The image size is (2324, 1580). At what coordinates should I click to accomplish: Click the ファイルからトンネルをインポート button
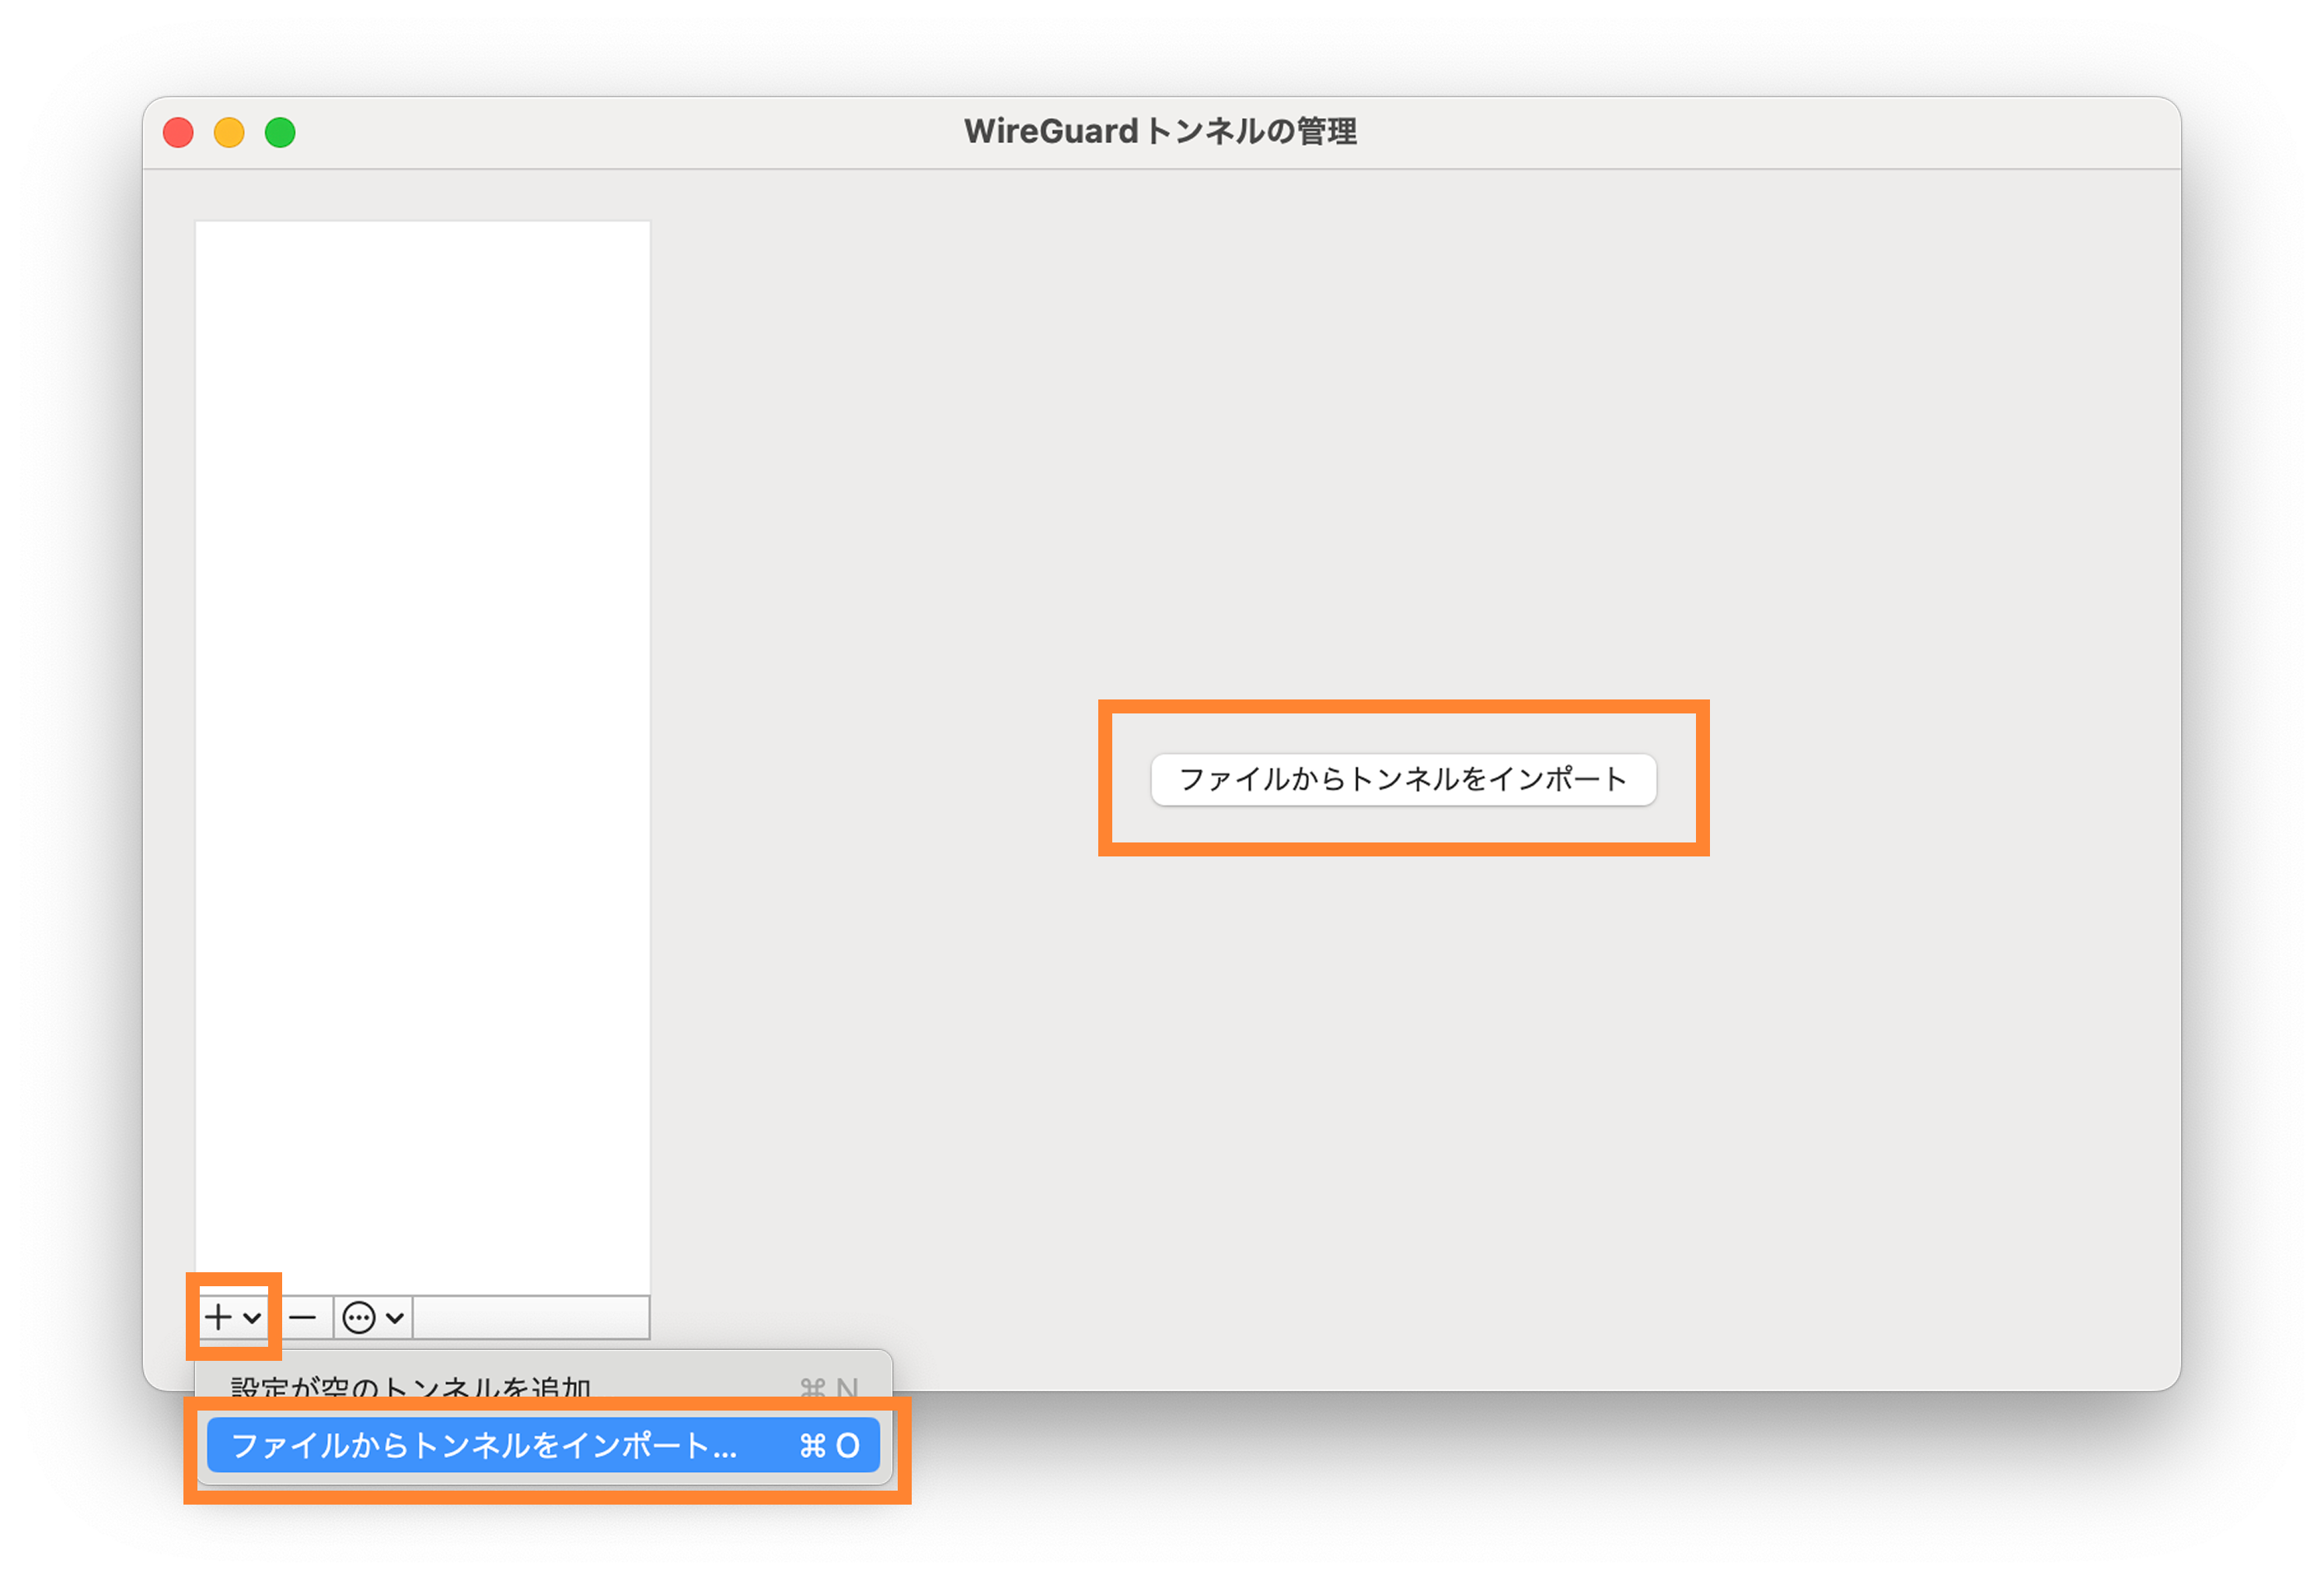click(1403, 779)
